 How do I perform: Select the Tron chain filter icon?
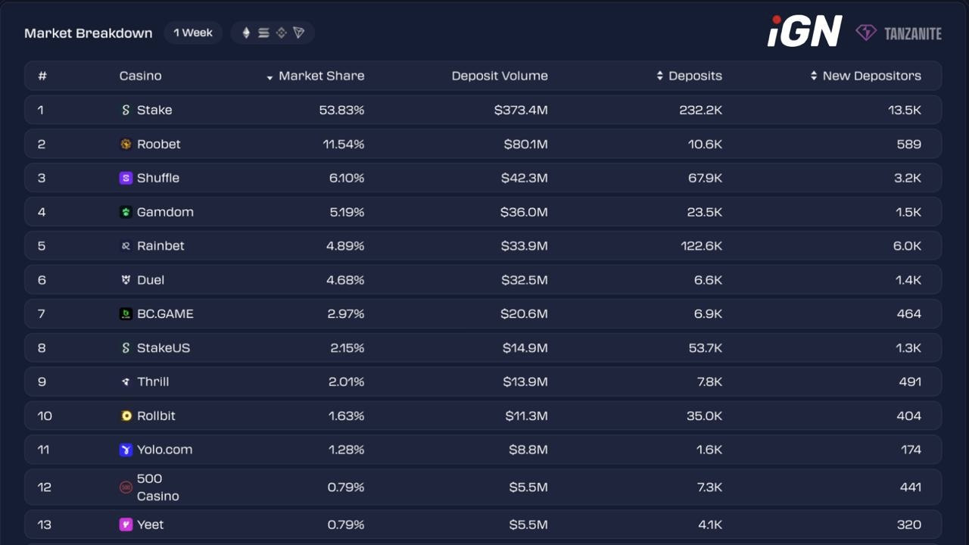tap(299, 33)
